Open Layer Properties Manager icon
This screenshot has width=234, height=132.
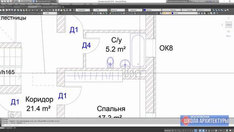(161, 13)
